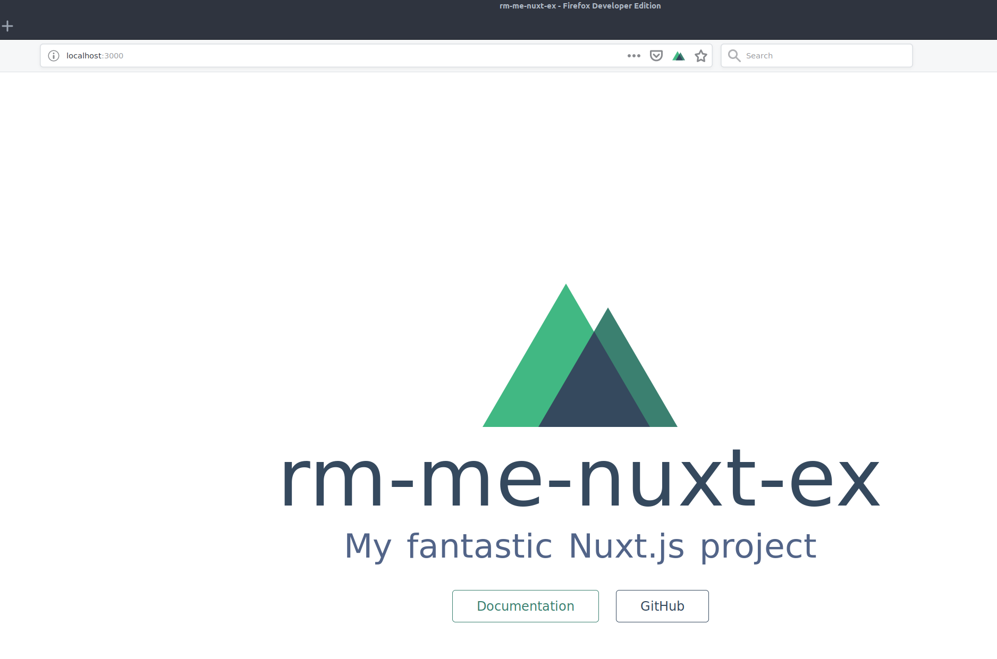Toggle the bookmark star for this page
997x659 pixels.
click(x=700, y=55)
